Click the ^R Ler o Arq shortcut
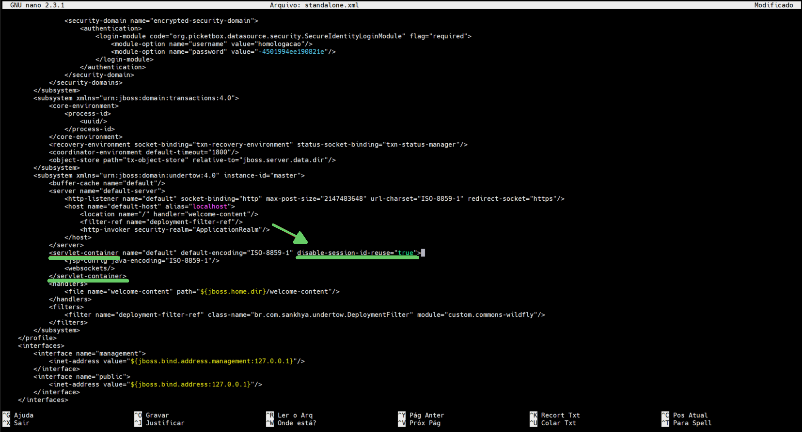 pos(289,415)
